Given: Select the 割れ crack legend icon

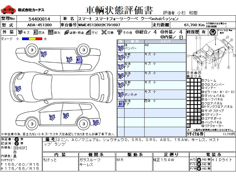Looking at the screenshot, I should [x=51, y=32].
